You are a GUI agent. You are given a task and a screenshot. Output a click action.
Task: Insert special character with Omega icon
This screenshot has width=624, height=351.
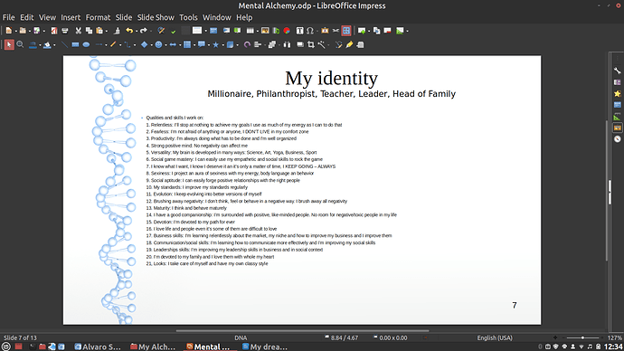pyautogui.click(x=310, y=31)
